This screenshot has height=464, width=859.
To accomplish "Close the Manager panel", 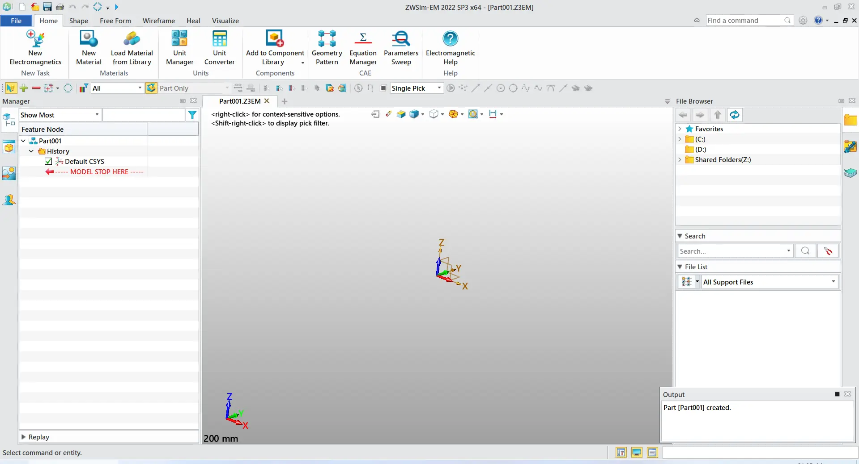I will tap(193, 100).
